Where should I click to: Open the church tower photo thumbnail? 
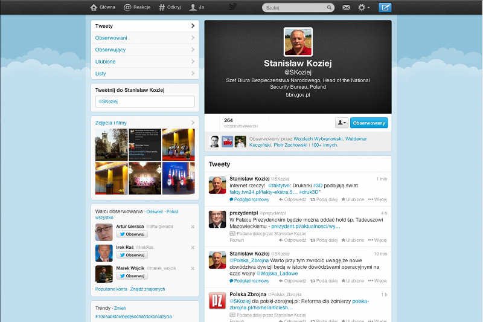click(112, 144)
